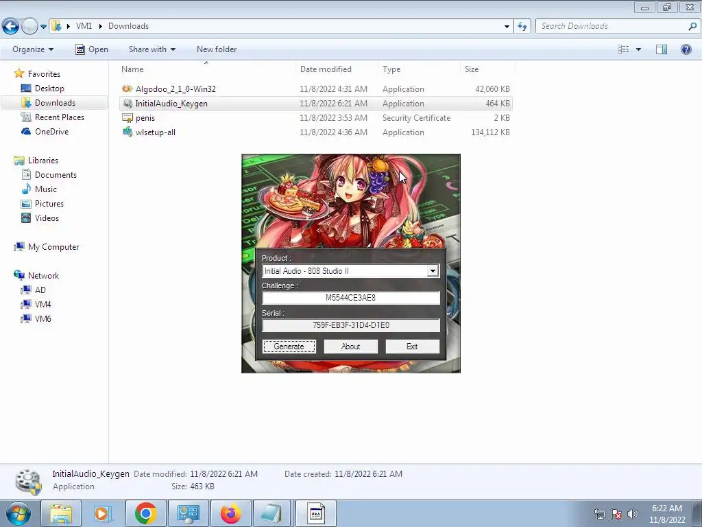Screen dimensions: 702x527
Task: Open OneDrive in the navigation pane
Action: (x=51, y=131)
